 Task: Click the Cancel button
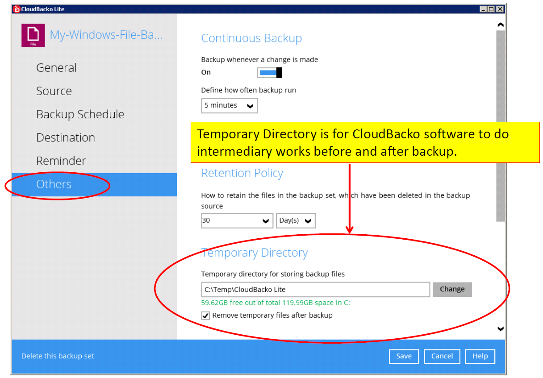click(442, 356)
